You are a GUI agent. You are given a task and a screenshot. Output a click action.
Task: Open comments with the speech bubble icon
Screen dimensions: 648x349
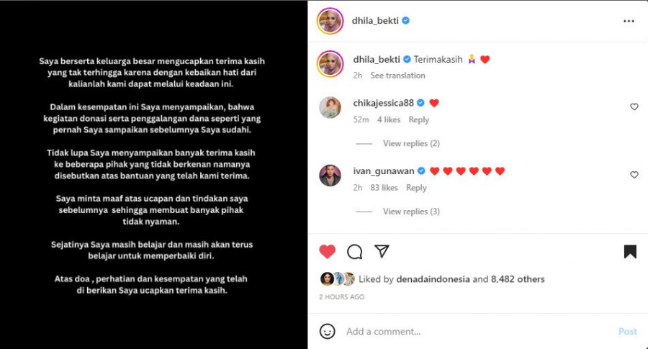pyautogui.click(x=354, y=252)
